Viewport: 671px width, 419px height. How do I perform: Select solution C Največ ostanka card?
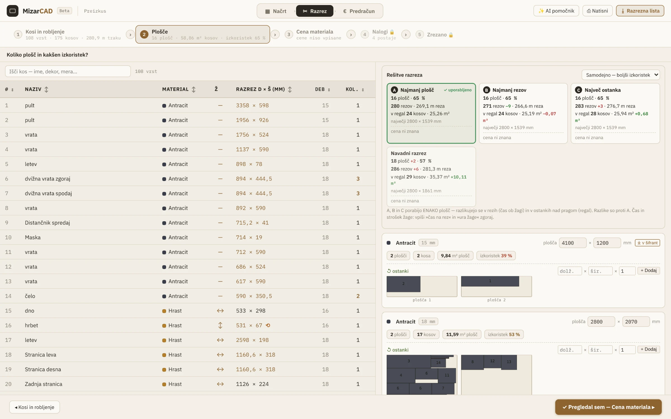click(x=615, y=113)
